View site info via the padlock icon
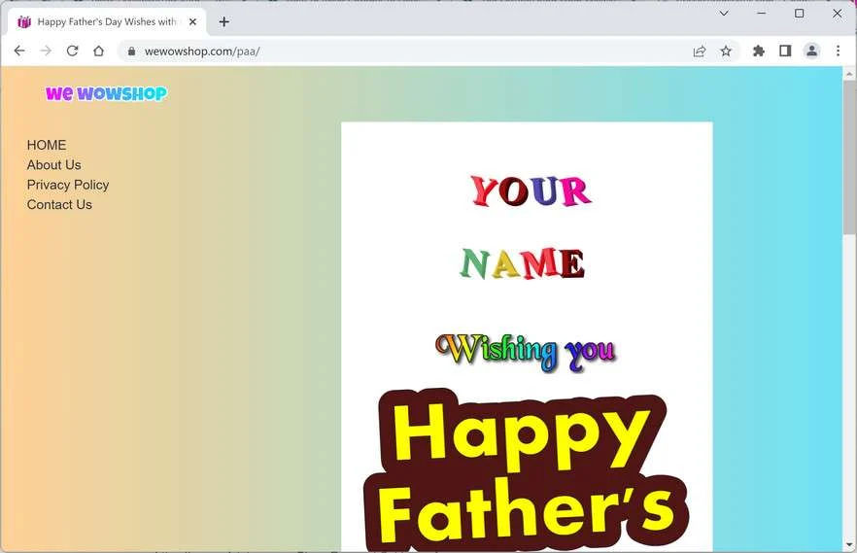 coord(131,52)
